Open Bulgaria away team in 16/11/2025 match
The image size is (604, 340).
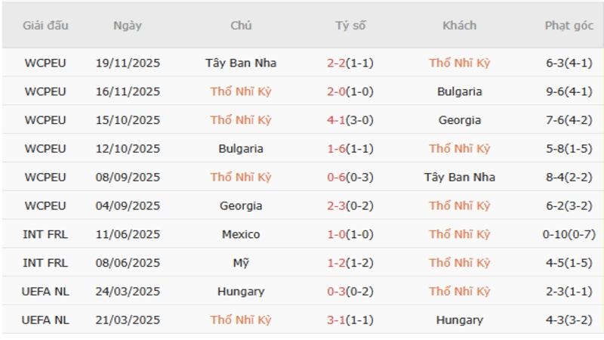coord(459,91)
